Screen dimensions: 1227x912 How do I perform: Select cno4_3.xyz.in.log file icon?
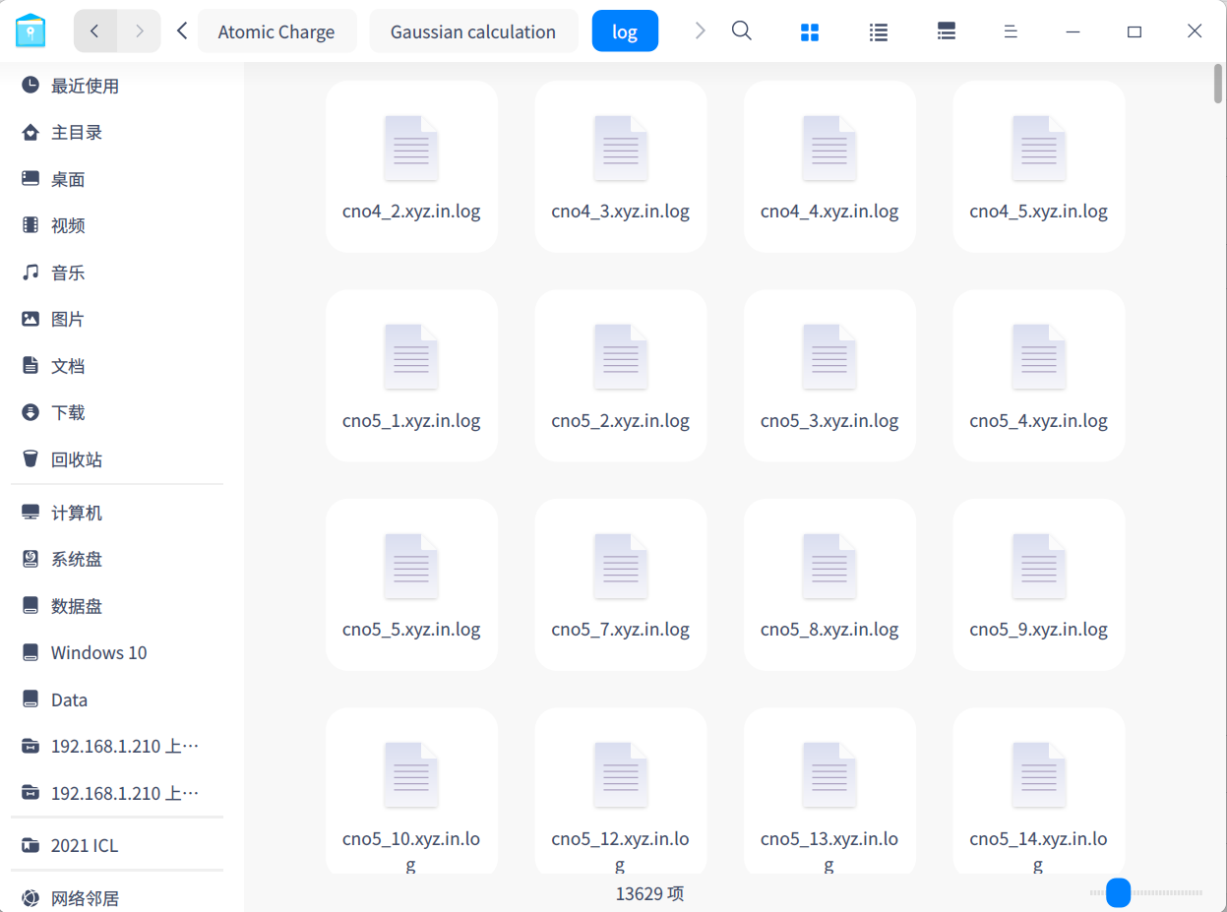pyautogui.click(x=621, y=149)
